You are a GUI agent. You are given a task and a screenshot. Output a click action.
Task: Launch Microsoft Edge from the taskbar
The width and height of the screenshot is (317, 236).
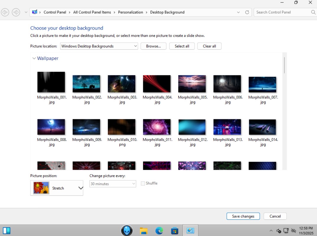(159, 231)
